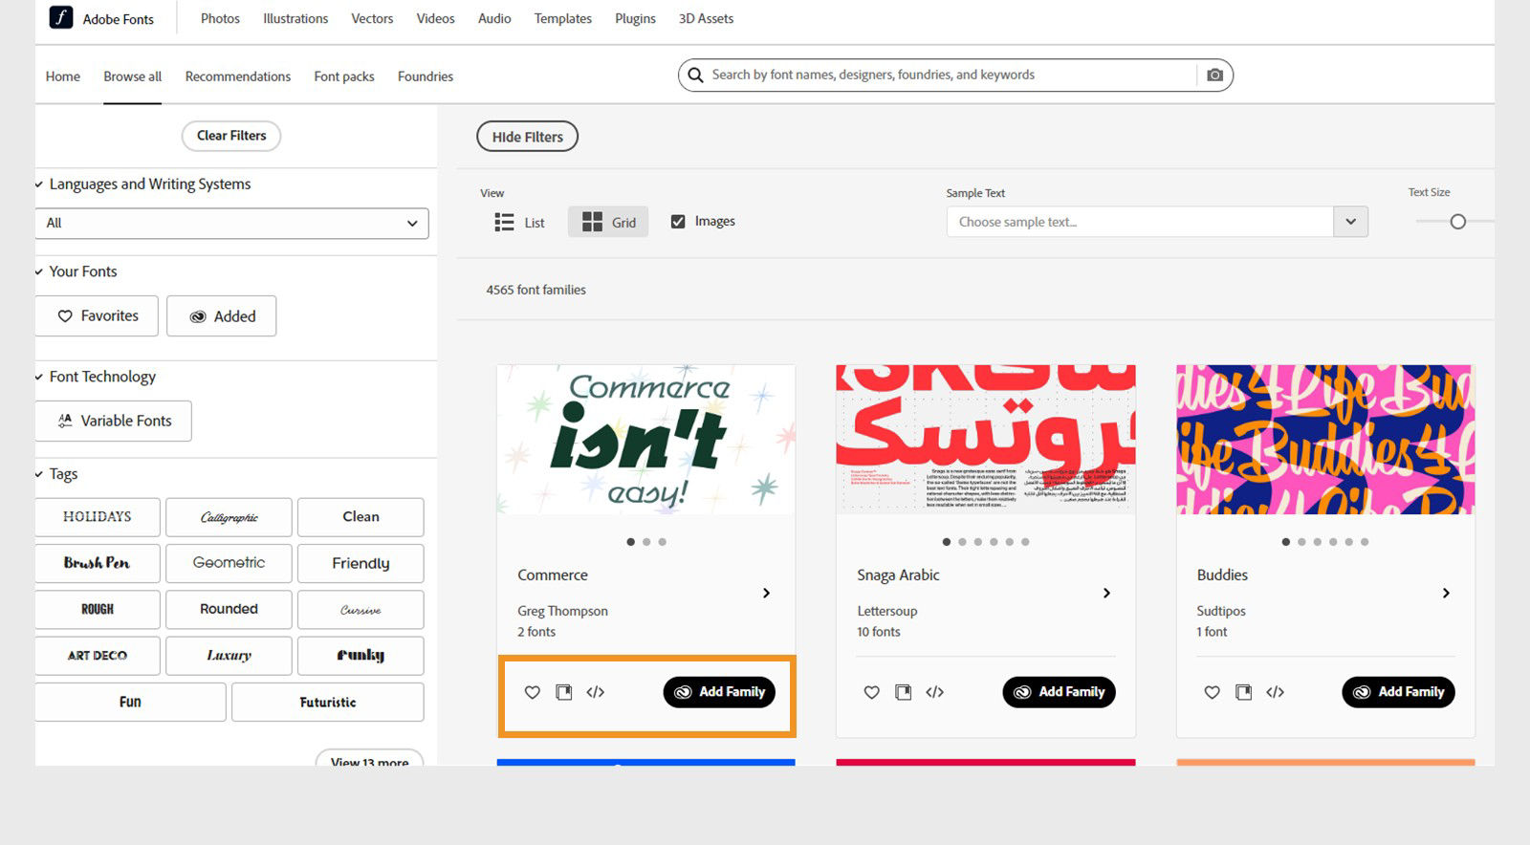Open the Buddies preview image

[1325, 440]
